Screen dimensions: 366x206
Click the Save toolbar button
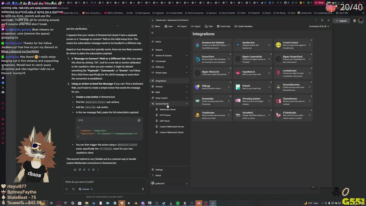(168, 26)
